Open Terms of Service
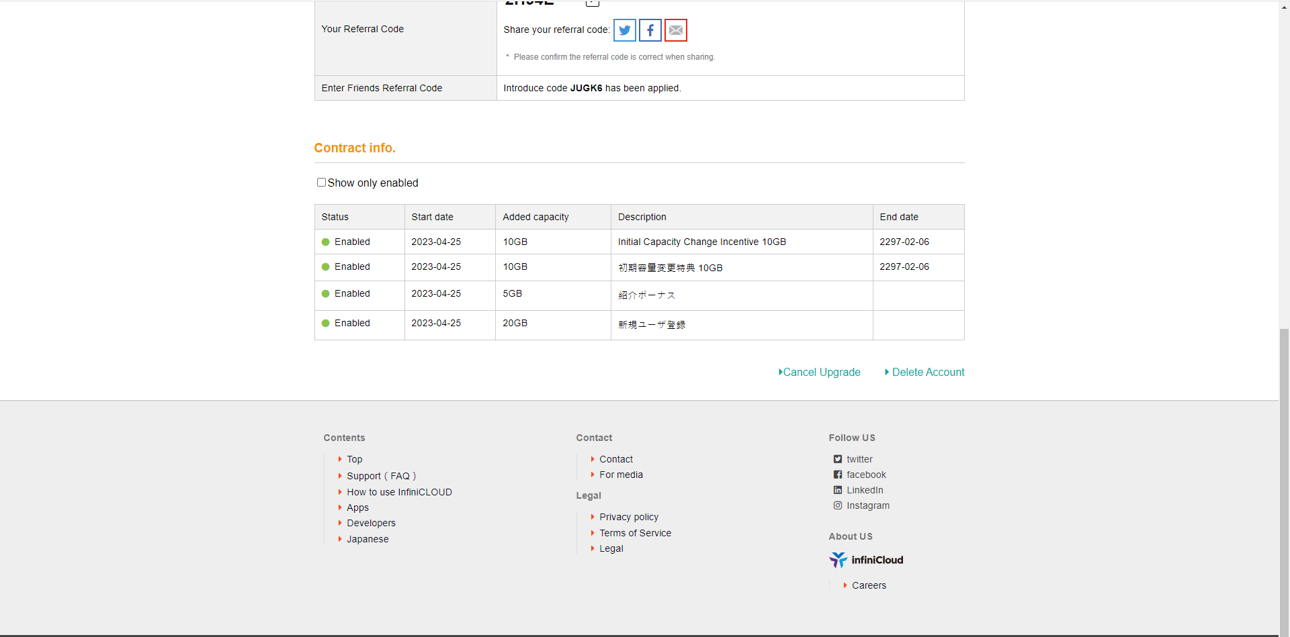The height and width of the screenshot is (637, 1290). pos(635,533)
